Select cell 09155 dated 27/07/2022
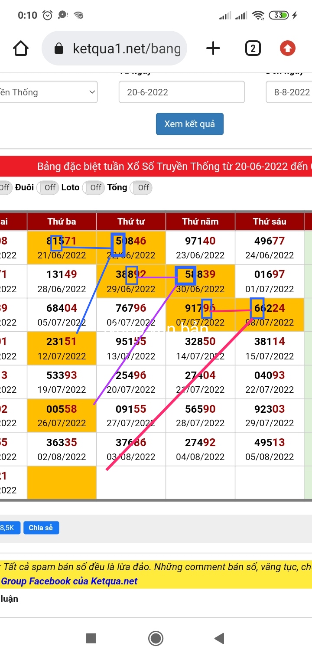This screenshot has height=659, width=312. (131, 416)
